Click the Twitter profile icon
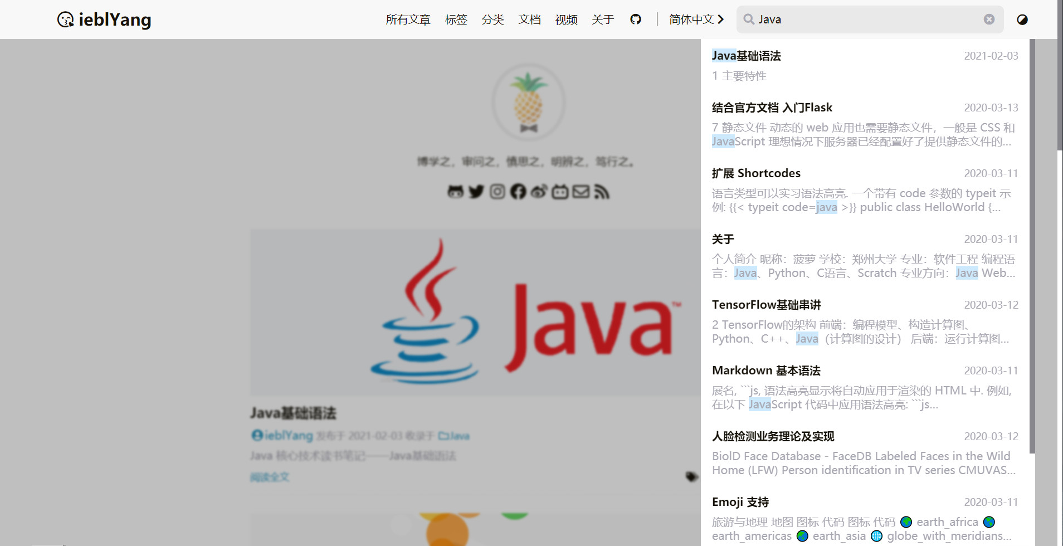Image resolution: width=1063 pixels, height=546 pixels. point(476,192)
